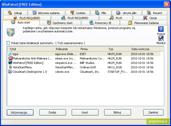Screen dimensions: 171x126
Task: Click the Cloudmark DesktopOne row icon
Action: click(x=10, y=71)
